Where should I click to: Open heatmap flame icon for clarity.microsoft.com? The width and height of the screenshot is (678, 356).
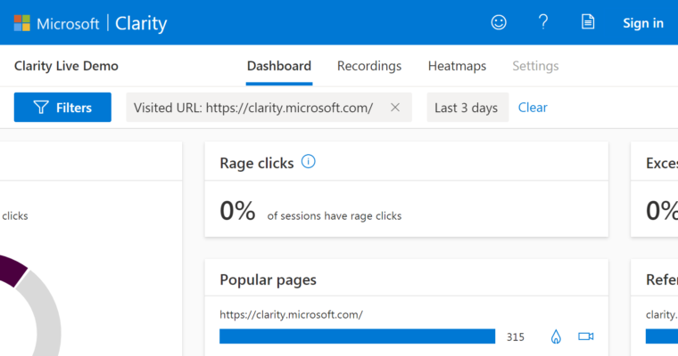556,336
